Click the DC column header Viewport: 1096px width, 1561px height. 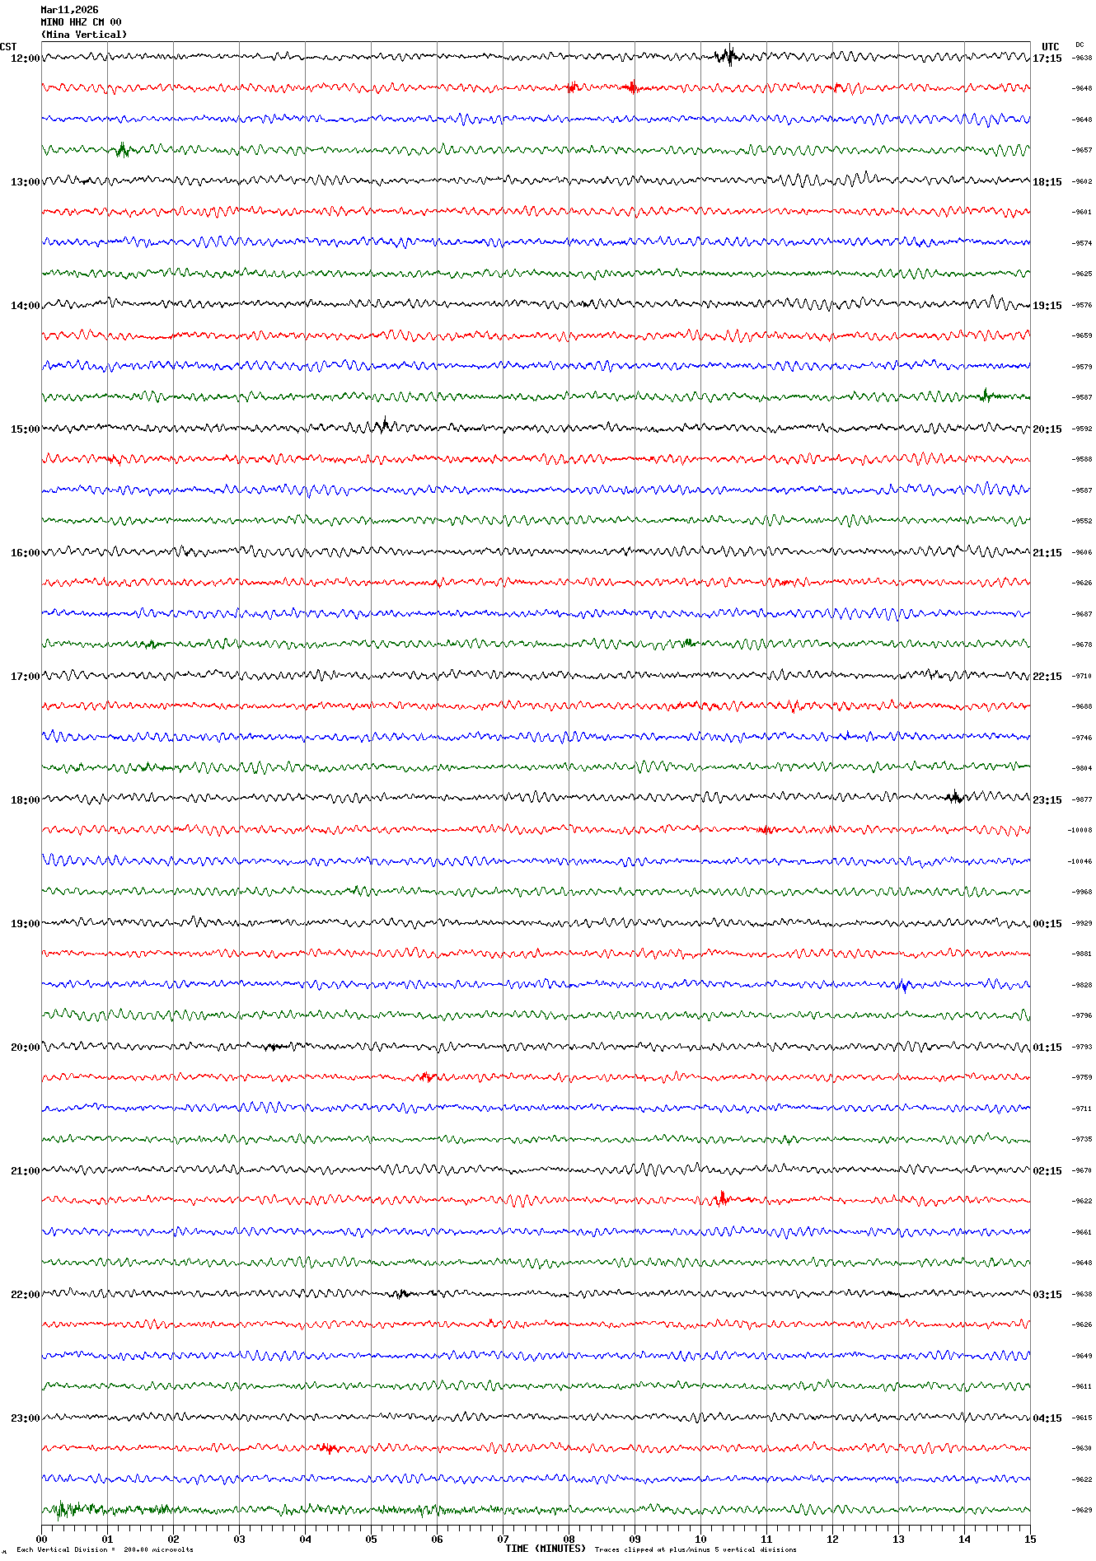point(1080,45)
